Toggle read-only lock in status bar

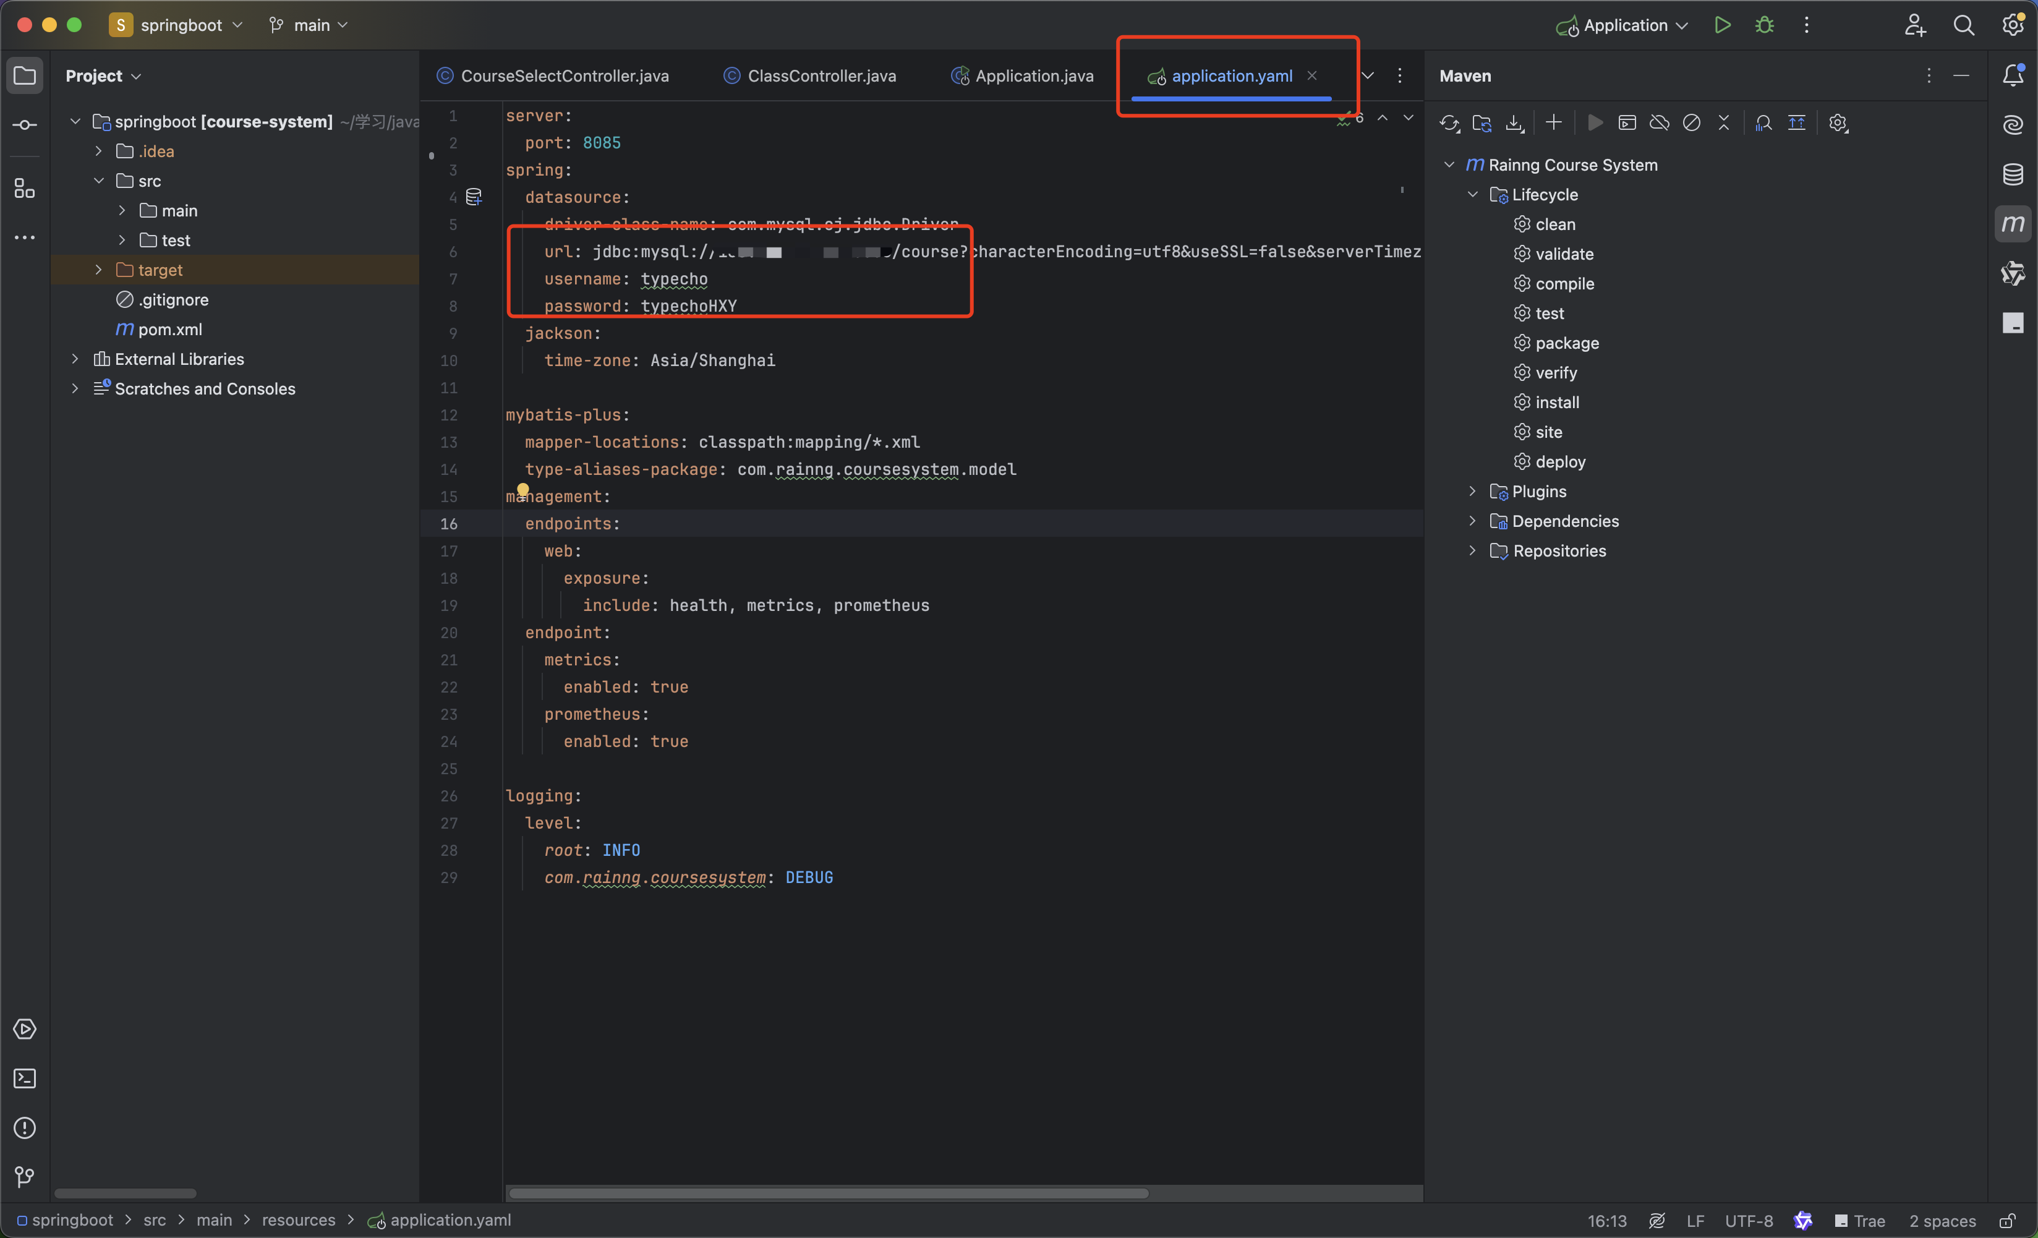(x=2008, y=1221)
